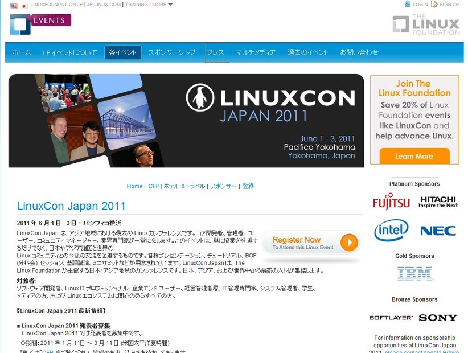Click the Fujitsu sponsor logo

click(x=391, y=202)
